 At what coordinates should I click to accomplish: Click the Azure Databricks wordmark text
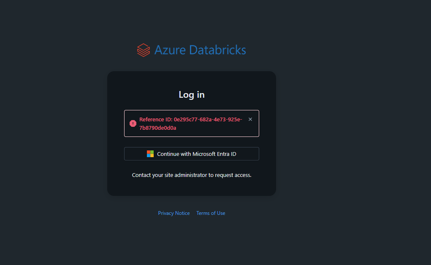click(x=200, y=50)
